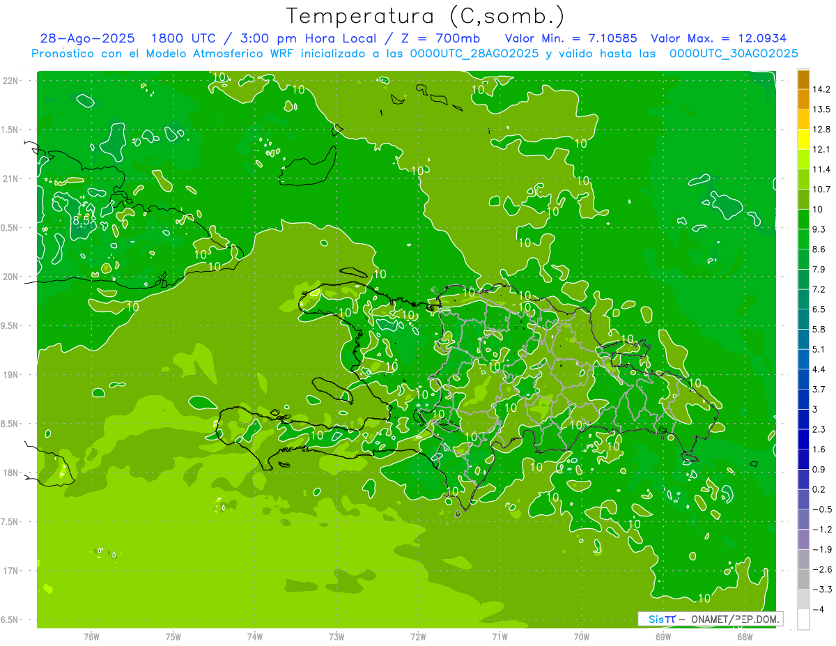Screen dimensions: 836x646
Task: Click the 73W longitude axis label
Action: tap(336, 636)
